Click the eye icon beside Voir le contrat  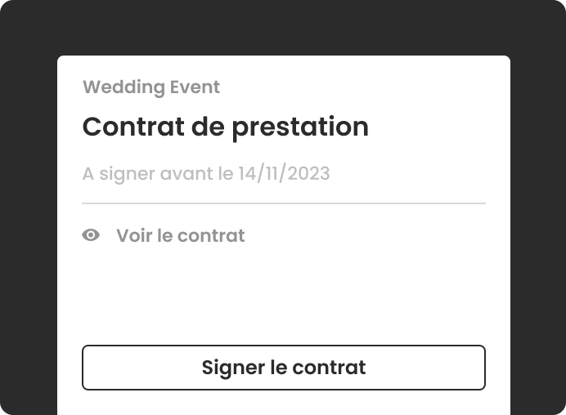point(91,235)
